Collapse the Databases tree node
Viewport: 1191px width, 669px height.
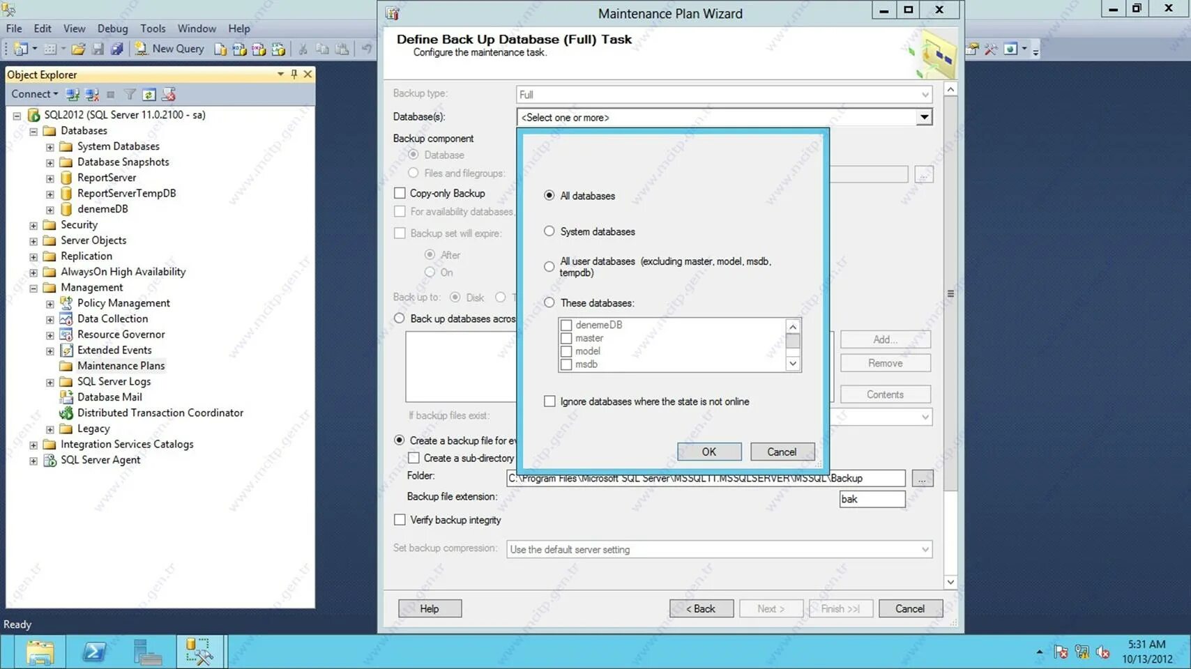[x=33, y=131]
